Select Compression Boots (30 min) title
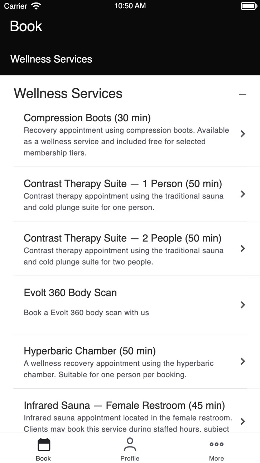 (87, 118)
